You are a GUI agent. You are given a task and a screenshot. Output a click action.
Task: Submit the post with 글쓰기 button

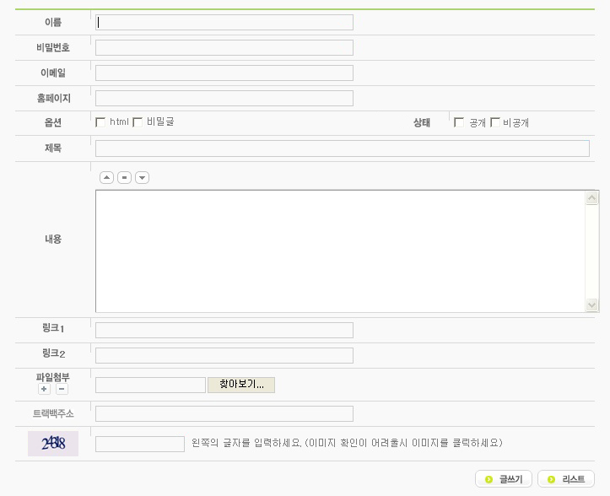point(504,479)
